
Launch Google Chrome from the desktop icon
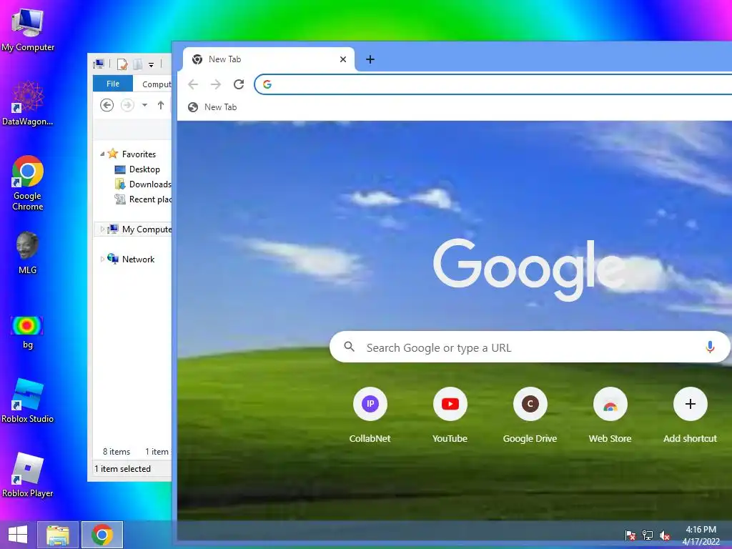28,182
